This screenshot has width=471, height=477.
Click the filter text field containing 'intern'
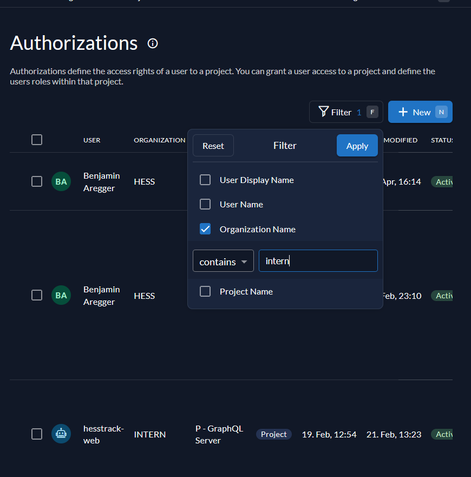[x=318, y=261]
